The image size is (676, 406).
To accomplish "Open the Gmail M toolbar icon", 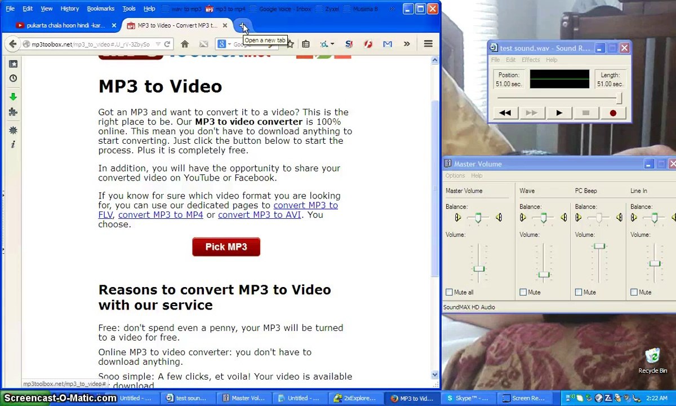I will click(x=388, y=44).
